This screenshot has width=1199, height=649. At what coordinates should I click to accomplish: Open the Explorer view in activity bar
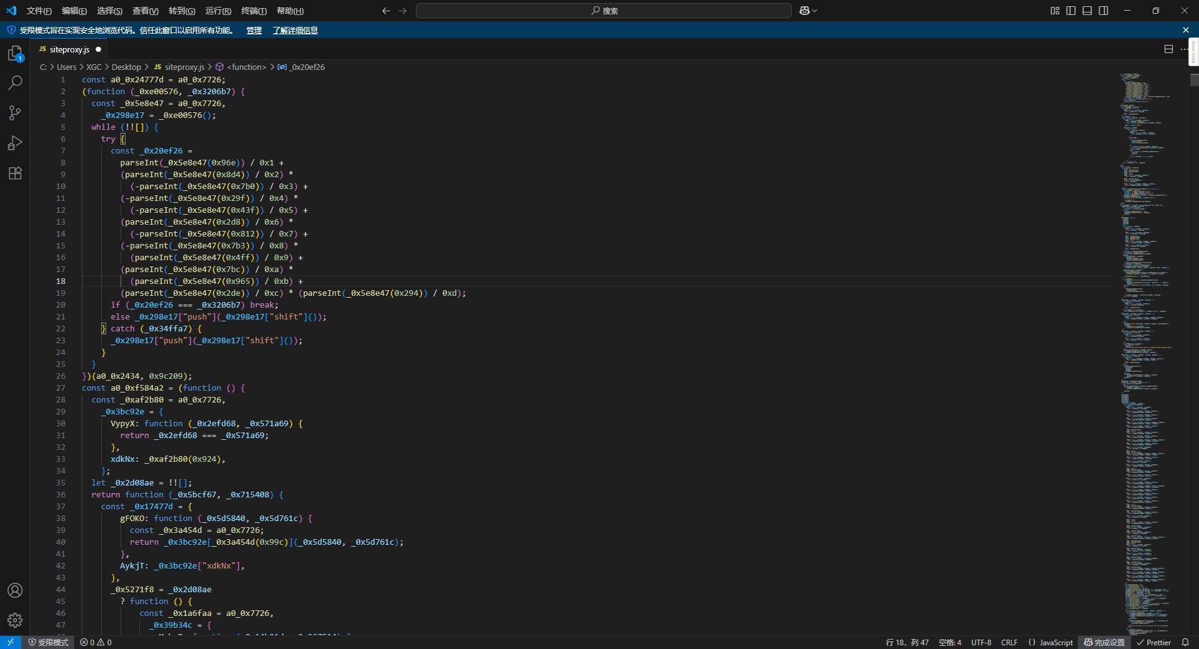pyautogui.click(x=15, y=54)
